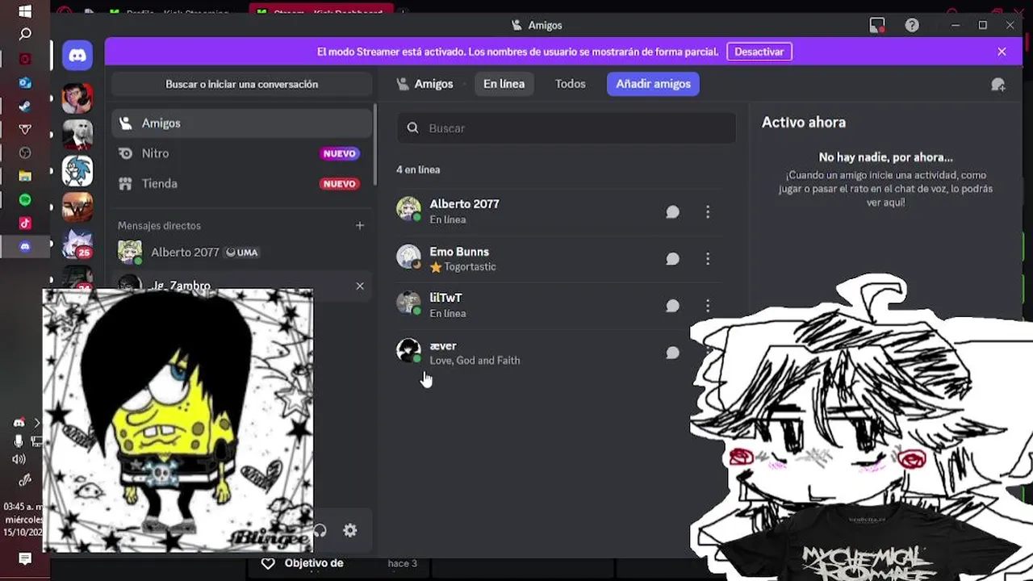Open Alberto 2077 direct message
Image resolution: width=1033 pixels, height=581 pixels.
(242, 252)
